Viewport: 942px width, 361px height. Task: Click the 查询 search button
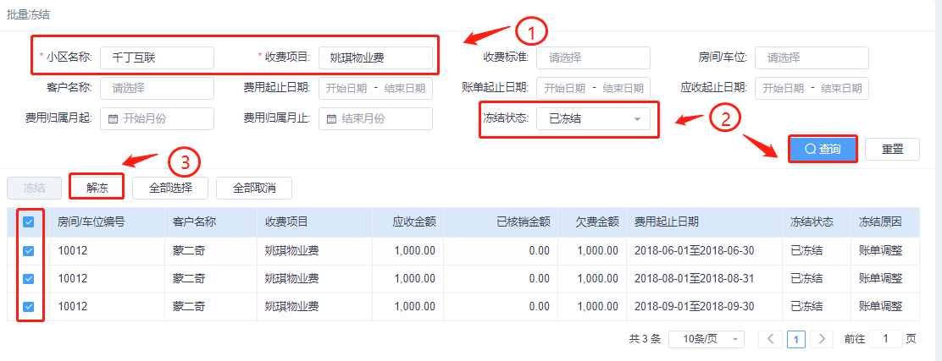click(823, 149)
